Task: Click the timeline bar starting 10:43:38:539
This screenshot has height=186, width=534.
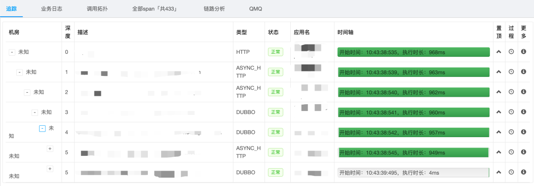Action: pyautogui.click(x=413, y=73)
